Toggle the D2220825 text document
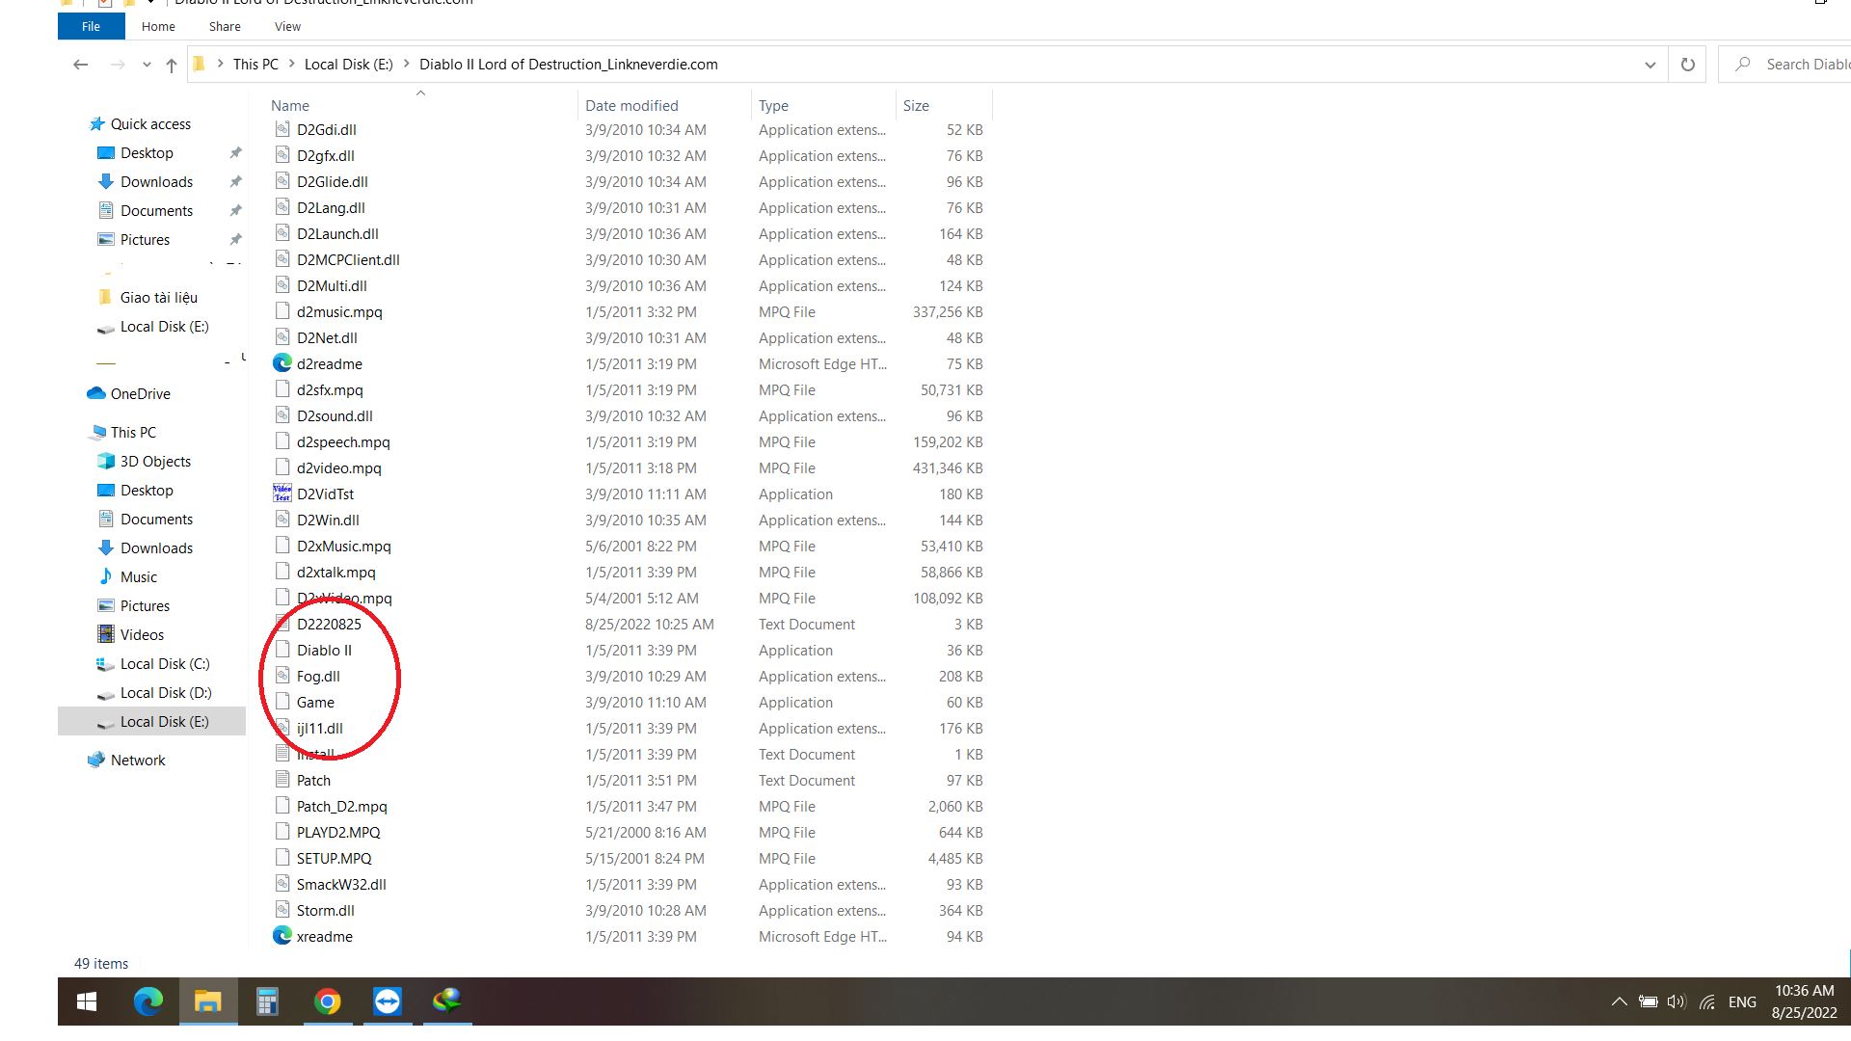The image size is (1851, 1041). (x=330, y=623)
